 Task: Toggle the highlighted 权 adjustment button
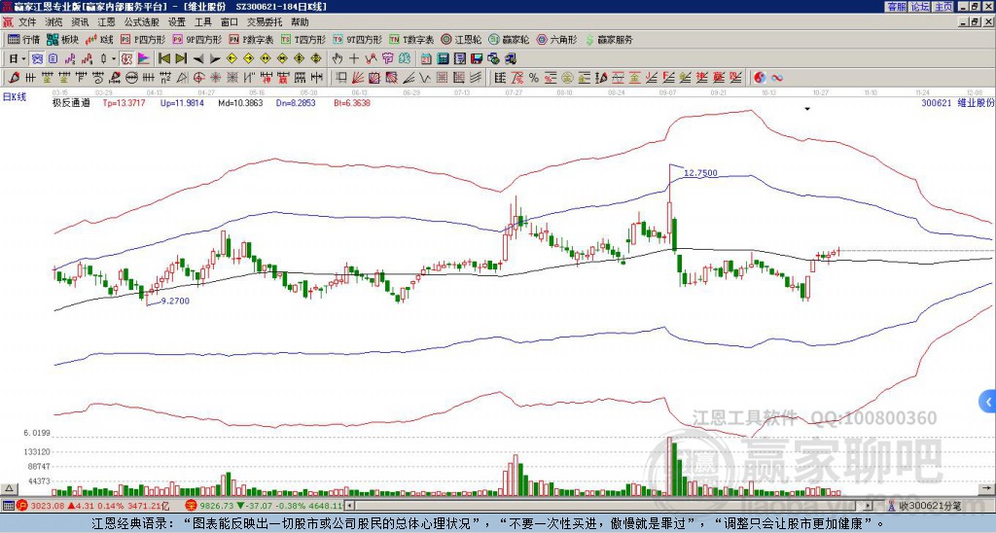pos(126,58)
